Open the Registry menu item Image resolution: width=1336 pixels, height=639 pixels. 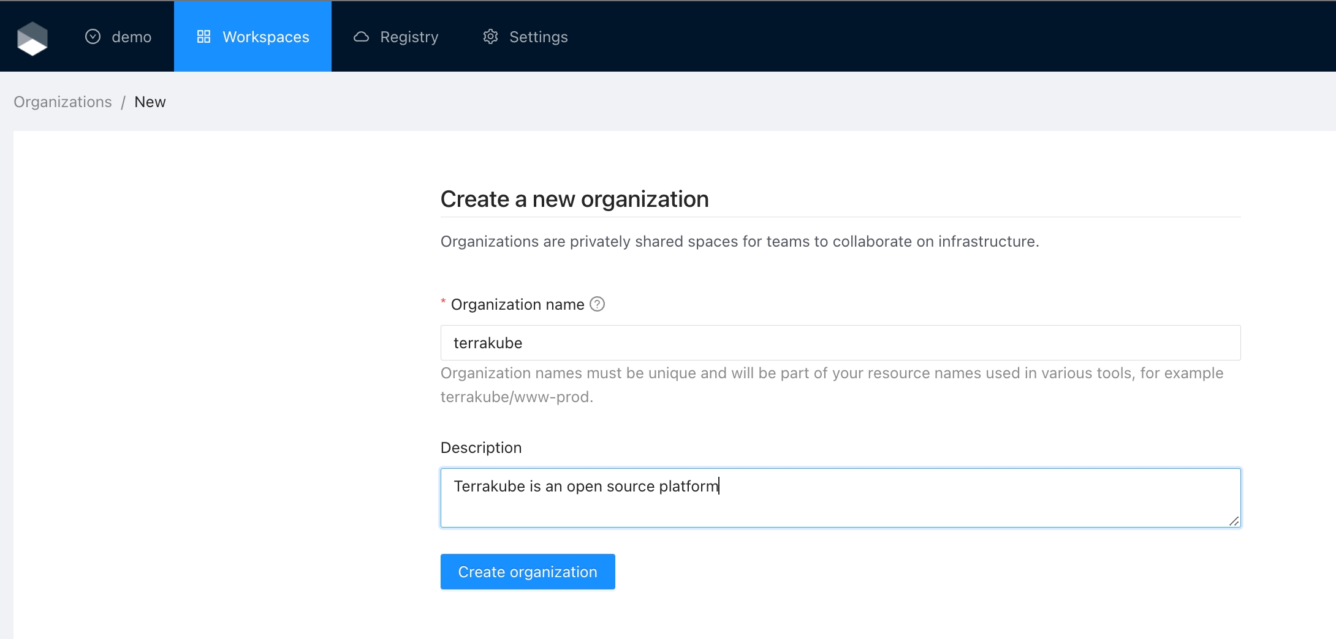[409, 37]
